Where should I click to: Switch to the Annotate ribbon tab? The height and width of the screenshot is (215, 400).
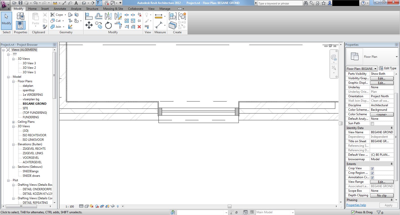tap(60, 9)
